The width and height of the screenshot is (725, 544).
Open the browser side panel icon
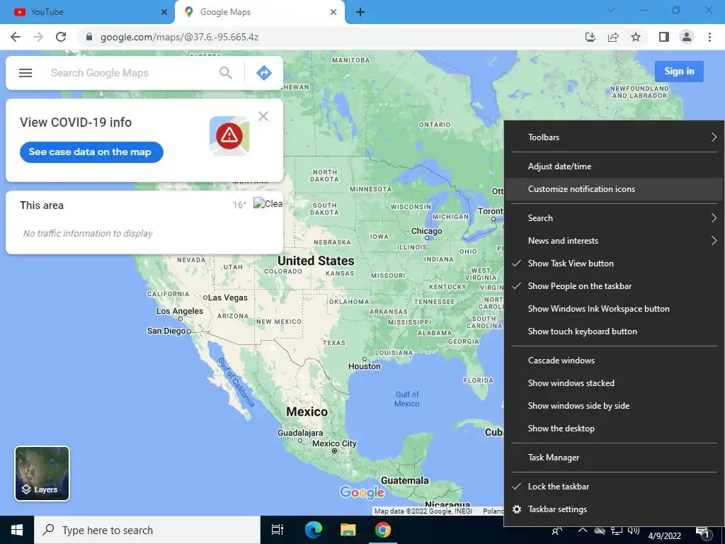pos(664,37)
